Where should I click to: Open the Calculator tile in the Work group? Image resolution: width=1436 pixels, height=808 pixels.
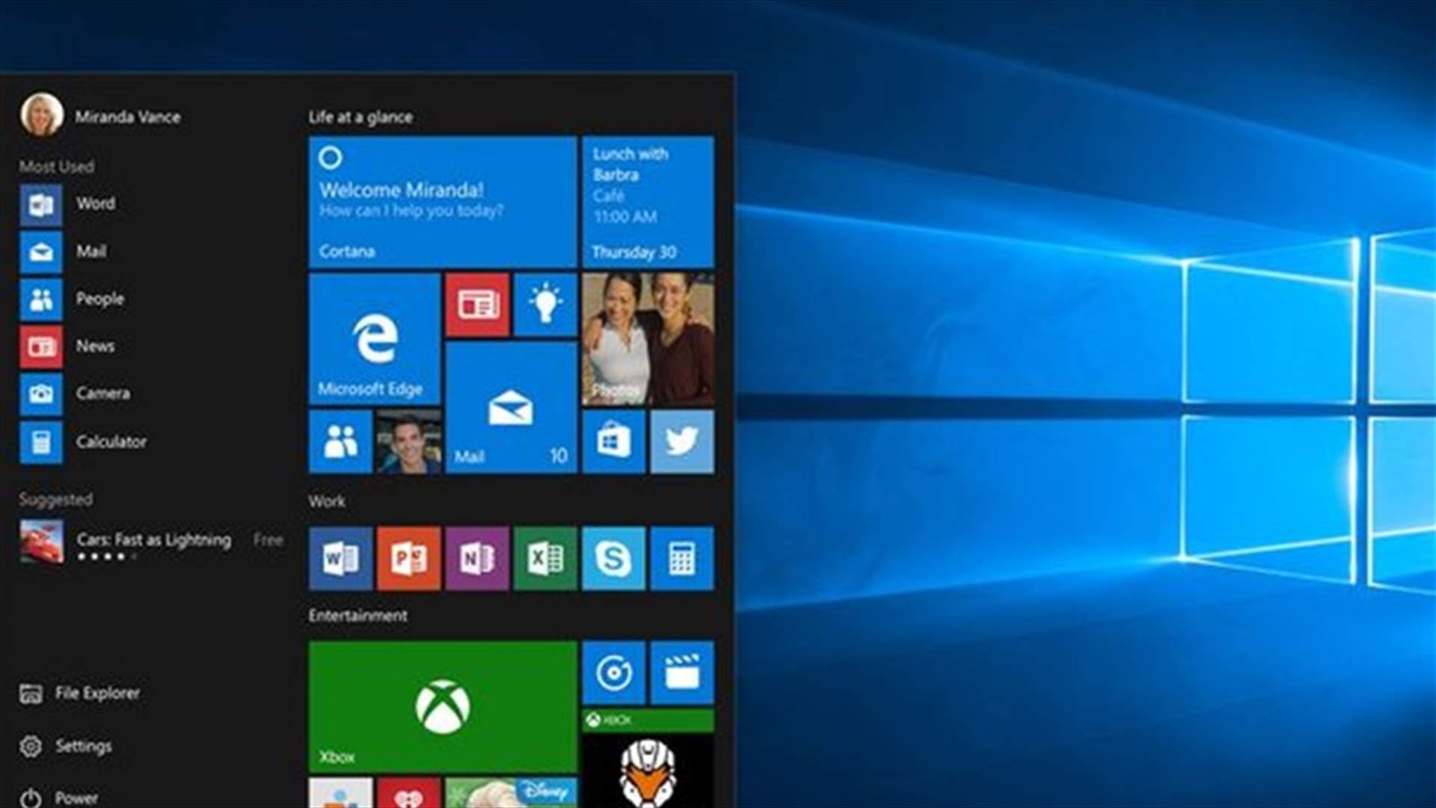(682, 558)
